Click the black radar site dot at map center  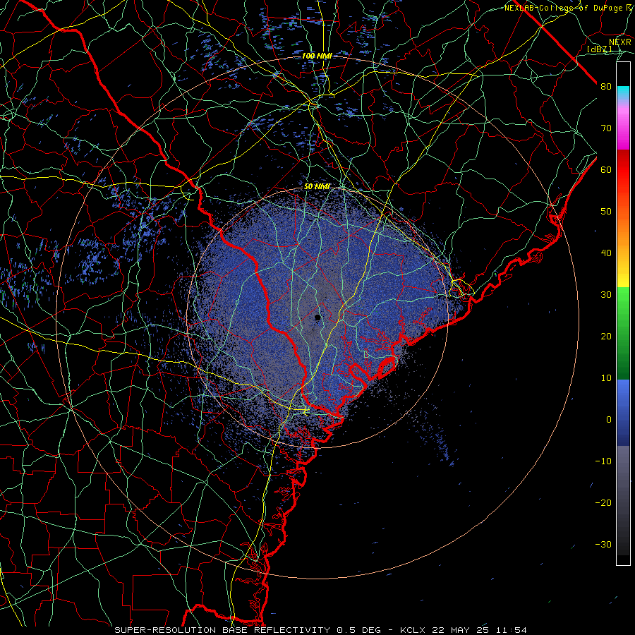318,317
